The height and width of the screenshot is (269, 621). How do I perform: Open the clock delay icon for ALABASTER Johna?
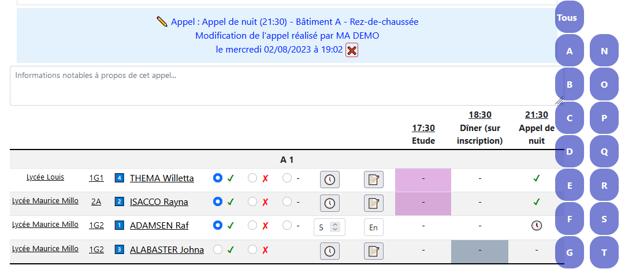[329, 251]
